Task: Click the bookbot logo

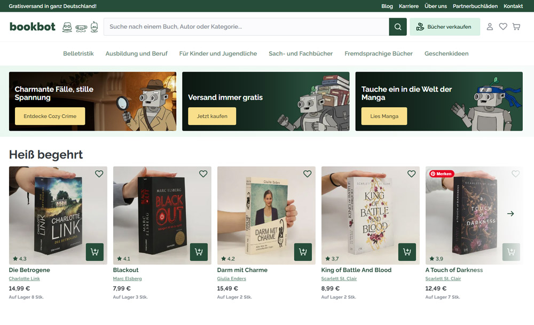Action: click(x=33, y=27)
